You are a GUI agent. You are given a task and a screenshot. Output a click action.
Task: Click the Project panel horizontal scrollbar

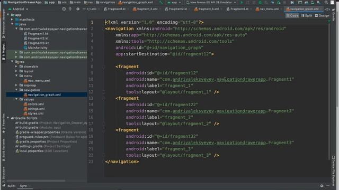coord(36,180)
